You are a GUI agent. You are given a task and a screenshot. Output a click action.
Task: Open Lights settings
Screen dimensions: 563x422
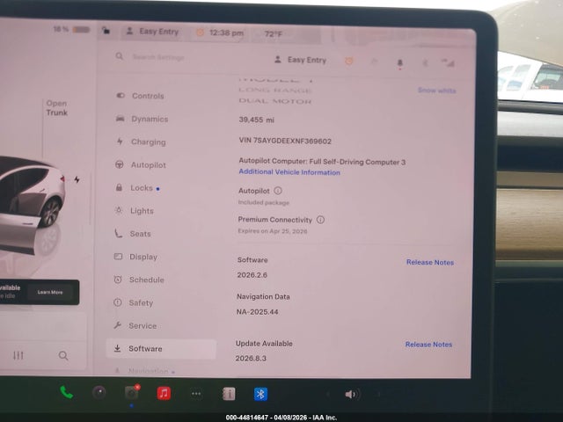134,211
